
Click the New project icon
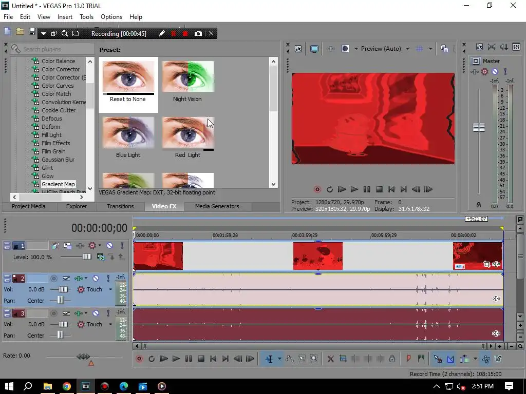(x=7, y=32)
